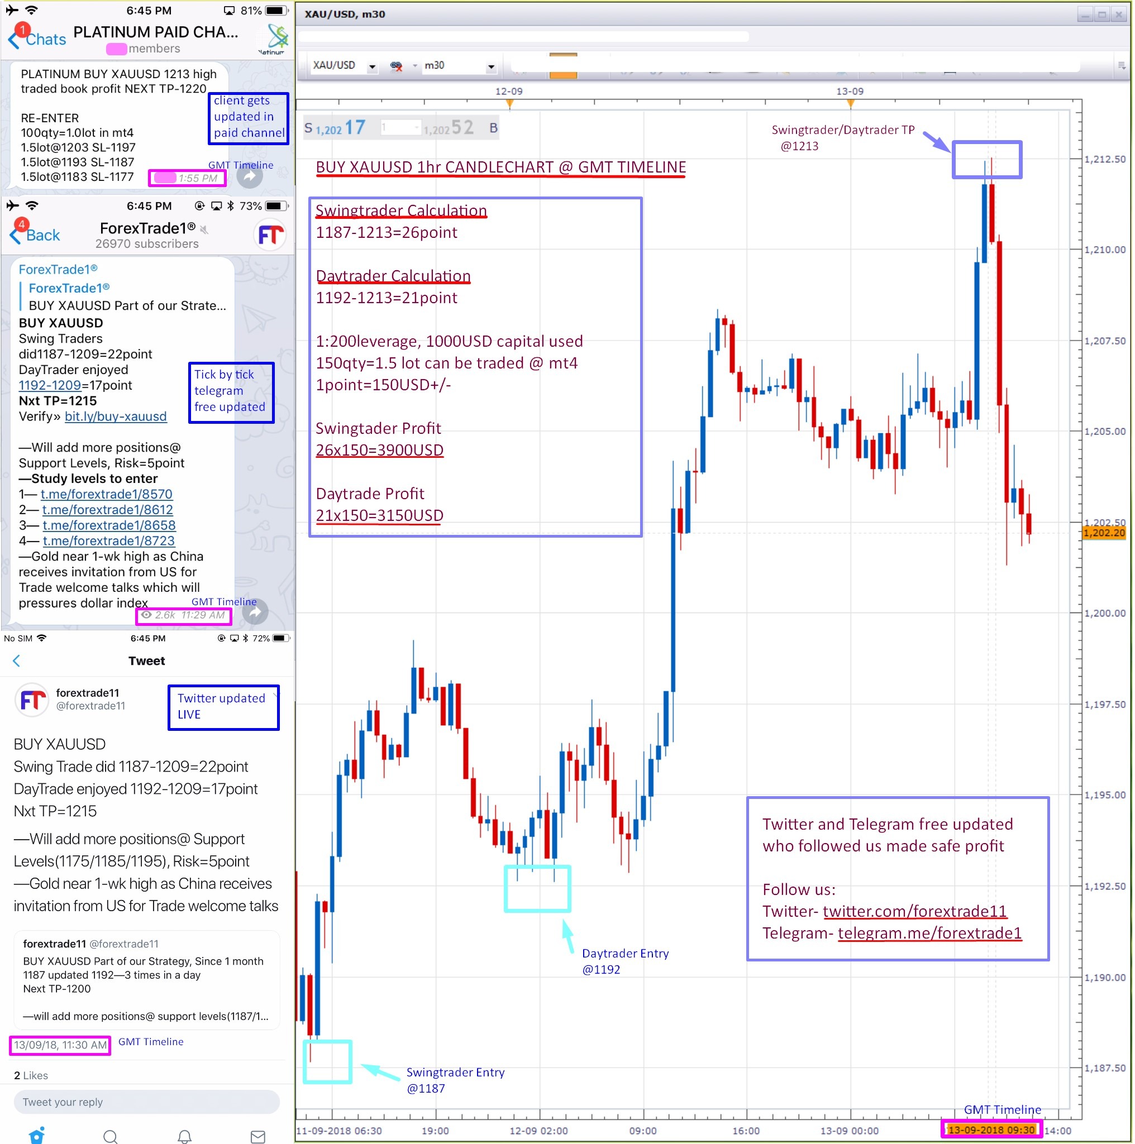Switch to Twitter Messages envelope tab
The height and width of the screenshot is (1144, 1135).
(258, 1136)
